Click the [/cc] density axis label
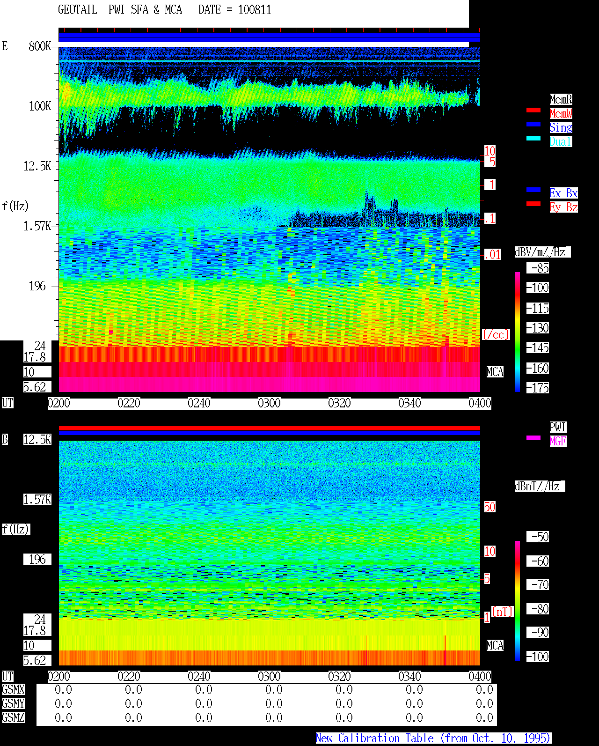Screen dimensions: 599x746 [x=496, y=335]
